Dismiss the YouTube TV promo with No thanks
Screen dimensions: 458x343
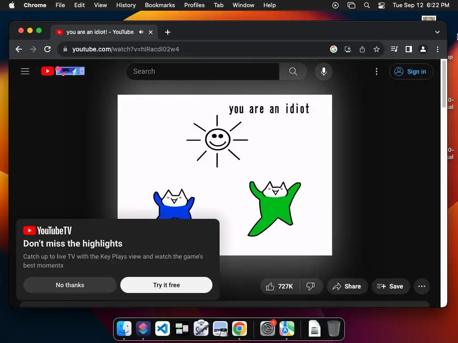point(70,285)
